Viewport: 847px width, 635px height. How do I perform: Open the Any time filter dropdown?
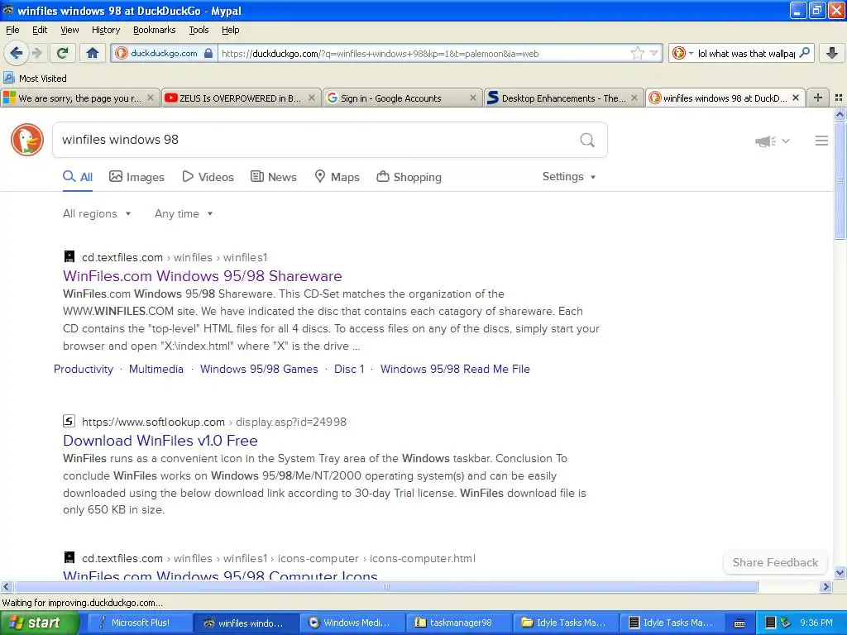(x=184, y=214)
